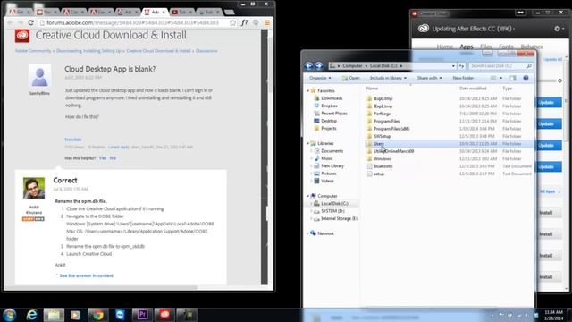The image size is (572, 322).
Task: Switch to the Home tab in Creative Cloud
Action: point(445,47)
